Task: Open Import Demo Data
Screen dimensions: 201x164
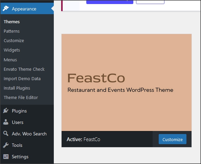Action: [x=22, y=78]
